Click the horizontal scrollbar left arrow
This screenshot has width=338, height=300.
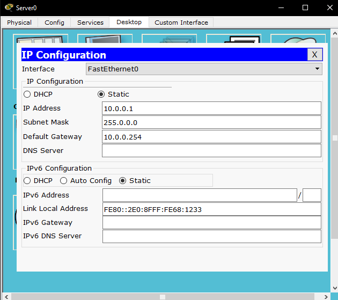point(6,296)
